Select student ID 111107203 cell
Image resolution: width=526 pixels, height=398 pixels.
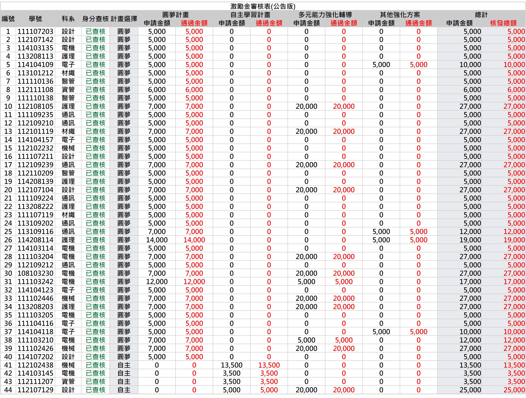pyautogui.click(x=35, y=32)
